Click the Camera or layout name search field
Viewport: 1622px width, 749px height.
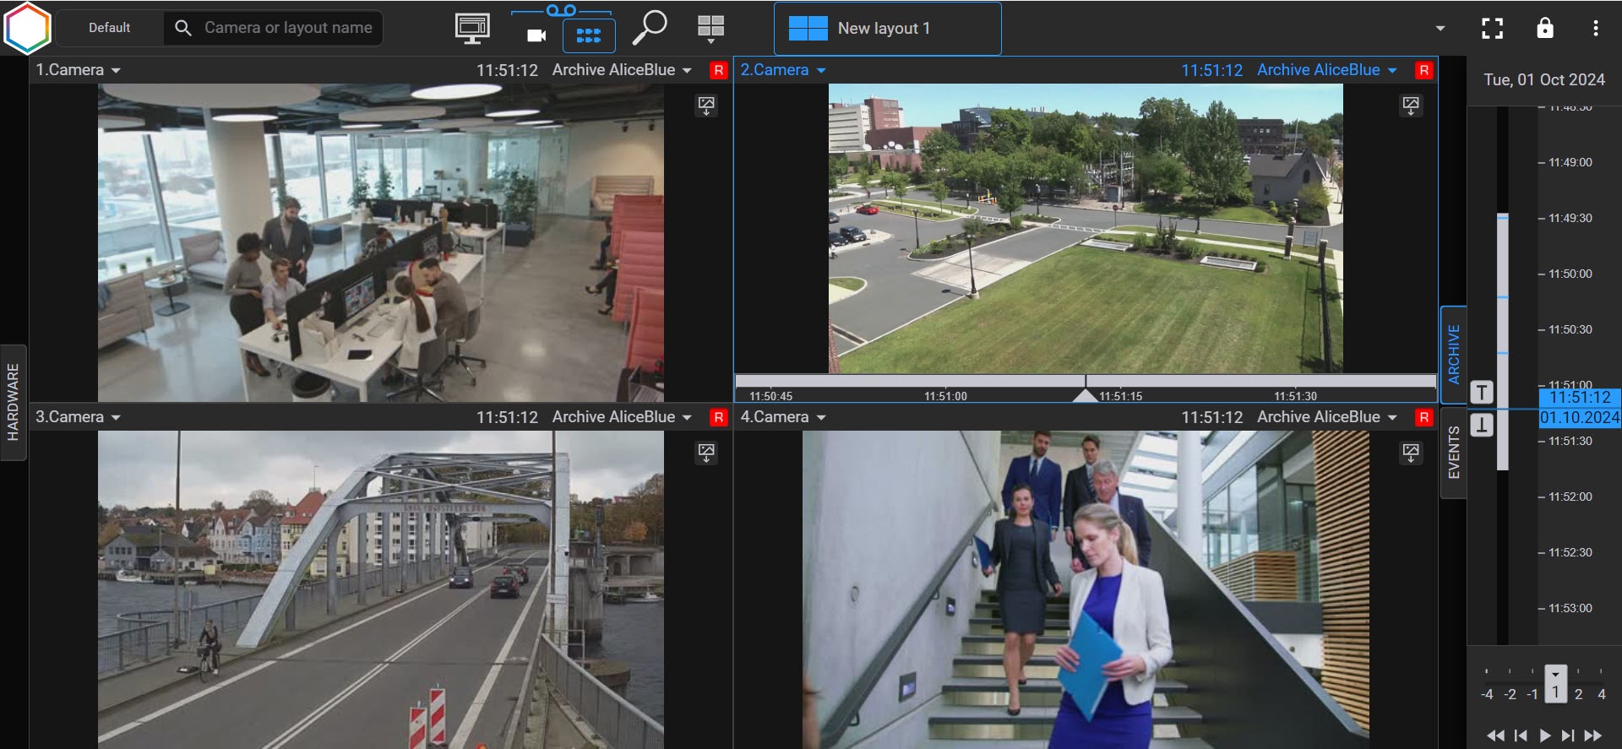tap(287, 28)
